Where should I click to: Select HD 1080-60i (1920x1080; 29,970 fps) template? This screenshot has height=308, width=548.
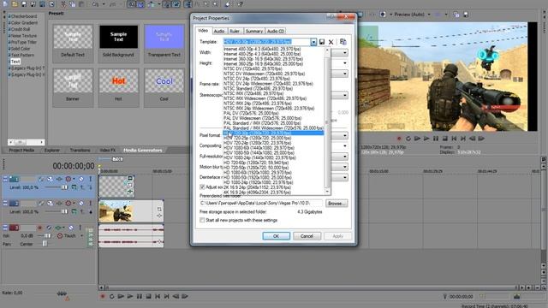pos(258,173)
